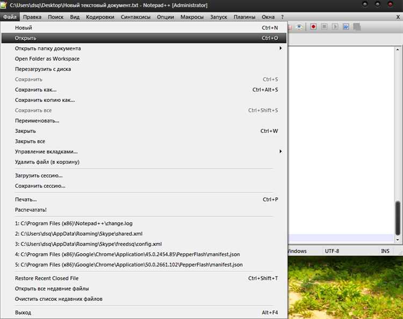The image size is (403, 319).
Task: Choose Открыть menu entry
Action: pos(144,38)
